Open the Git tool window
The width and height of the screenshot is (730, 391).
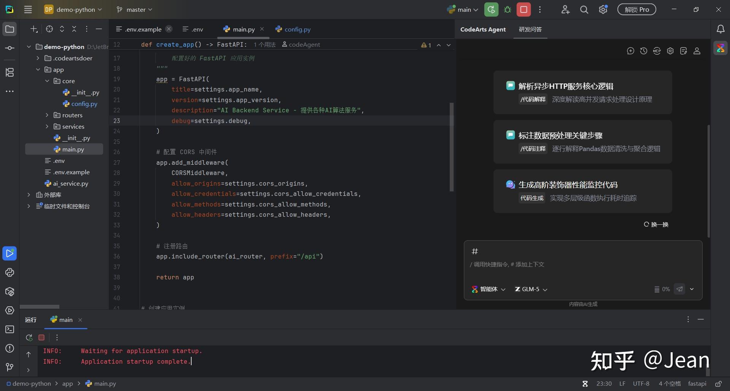coord(10,367)
